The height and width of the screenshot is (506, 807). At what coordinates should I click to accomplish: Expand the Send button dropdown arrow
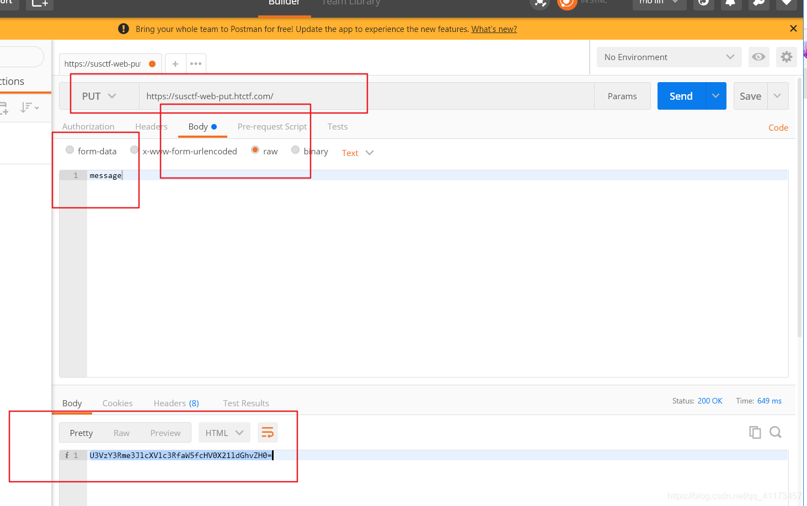716,96
